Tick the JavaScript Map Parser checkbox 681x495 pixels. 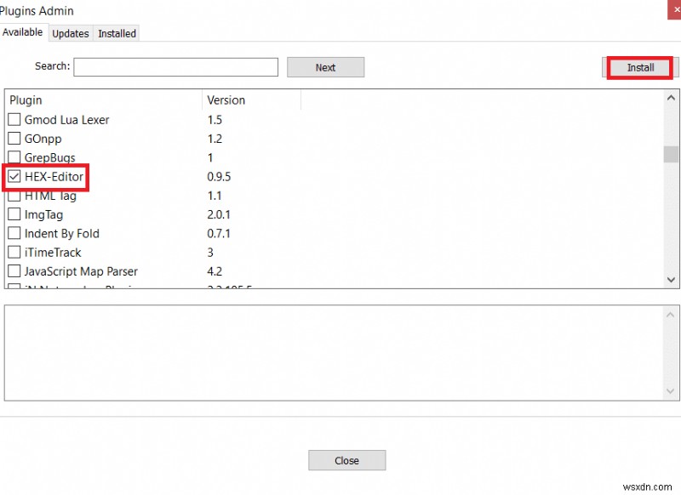(14, 271)
